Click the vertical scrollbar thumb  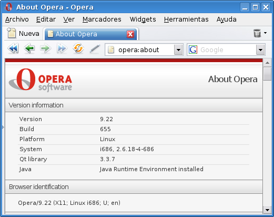tap(267, 74)
